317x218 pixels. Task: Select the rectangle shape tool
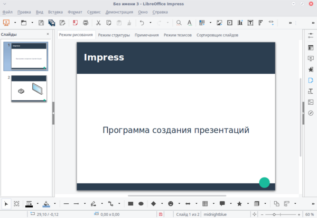point(130,203)
